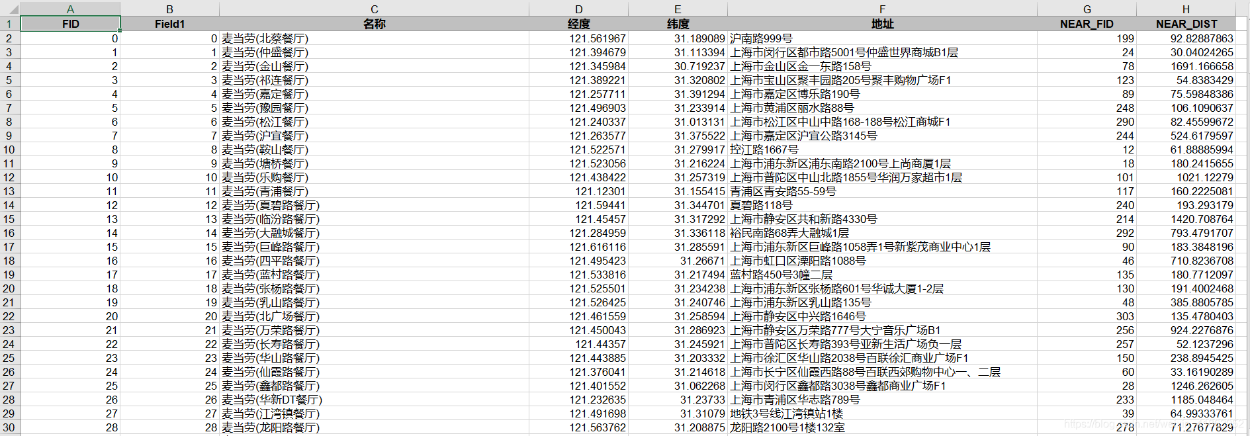This screenshot has width=1250, height=436.
Task: Select column H header
Action: (1186, 9)
